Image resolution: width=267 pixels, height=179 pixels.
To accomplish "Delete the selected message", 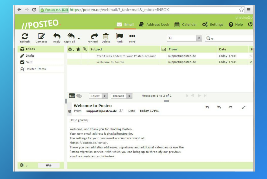I will point(106,38).
